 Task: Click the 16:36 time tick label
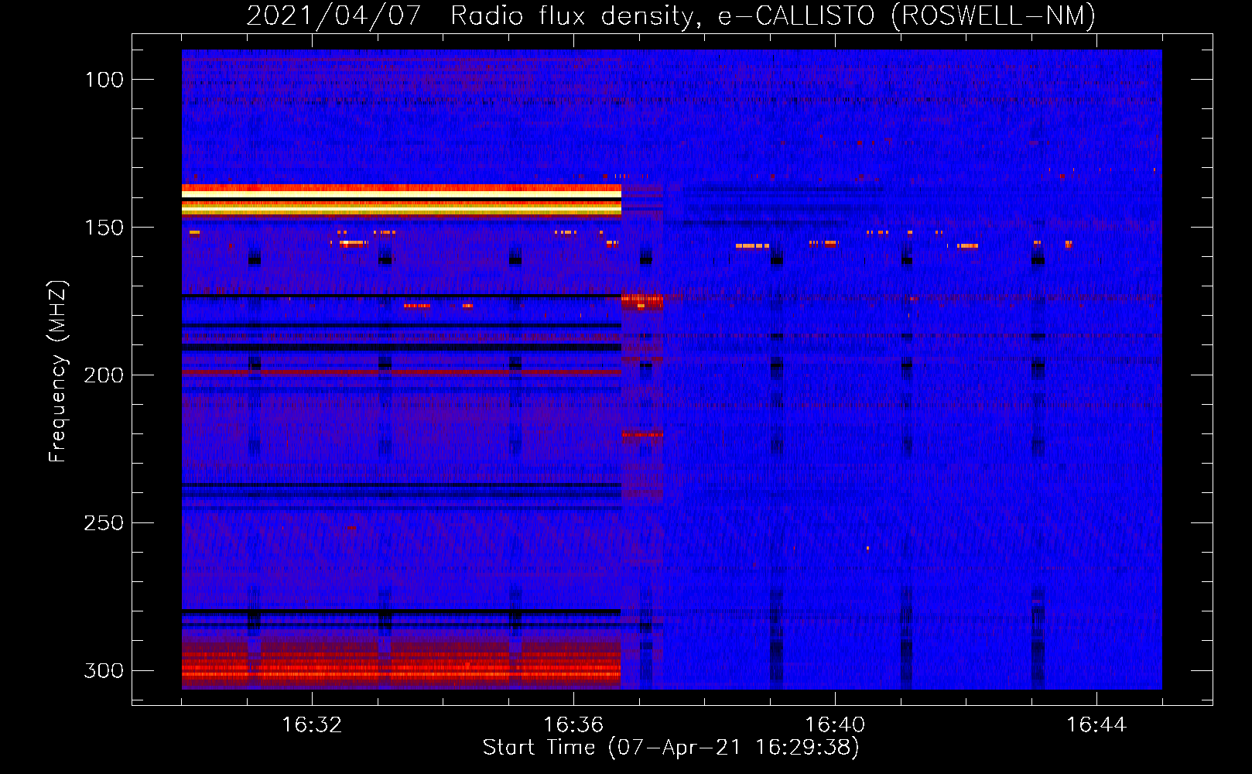click(573, 725)
